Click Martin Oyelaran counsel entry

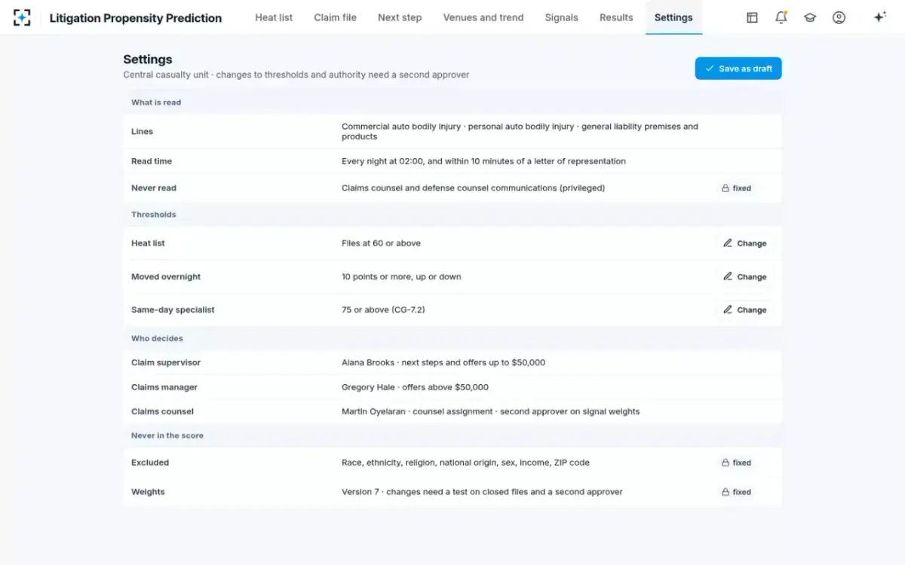click(x=490, y=411)
